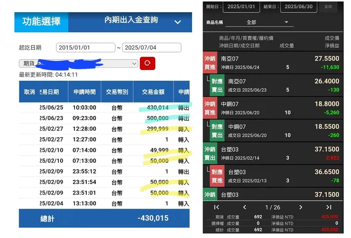Select 中鋼07 沖銷 row priced 18.8000
This screenshot has height=238, width=351.
pos(273,108)
